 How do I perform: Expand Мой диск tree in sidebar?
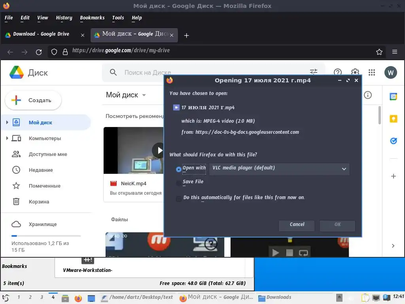coord(7,122)
